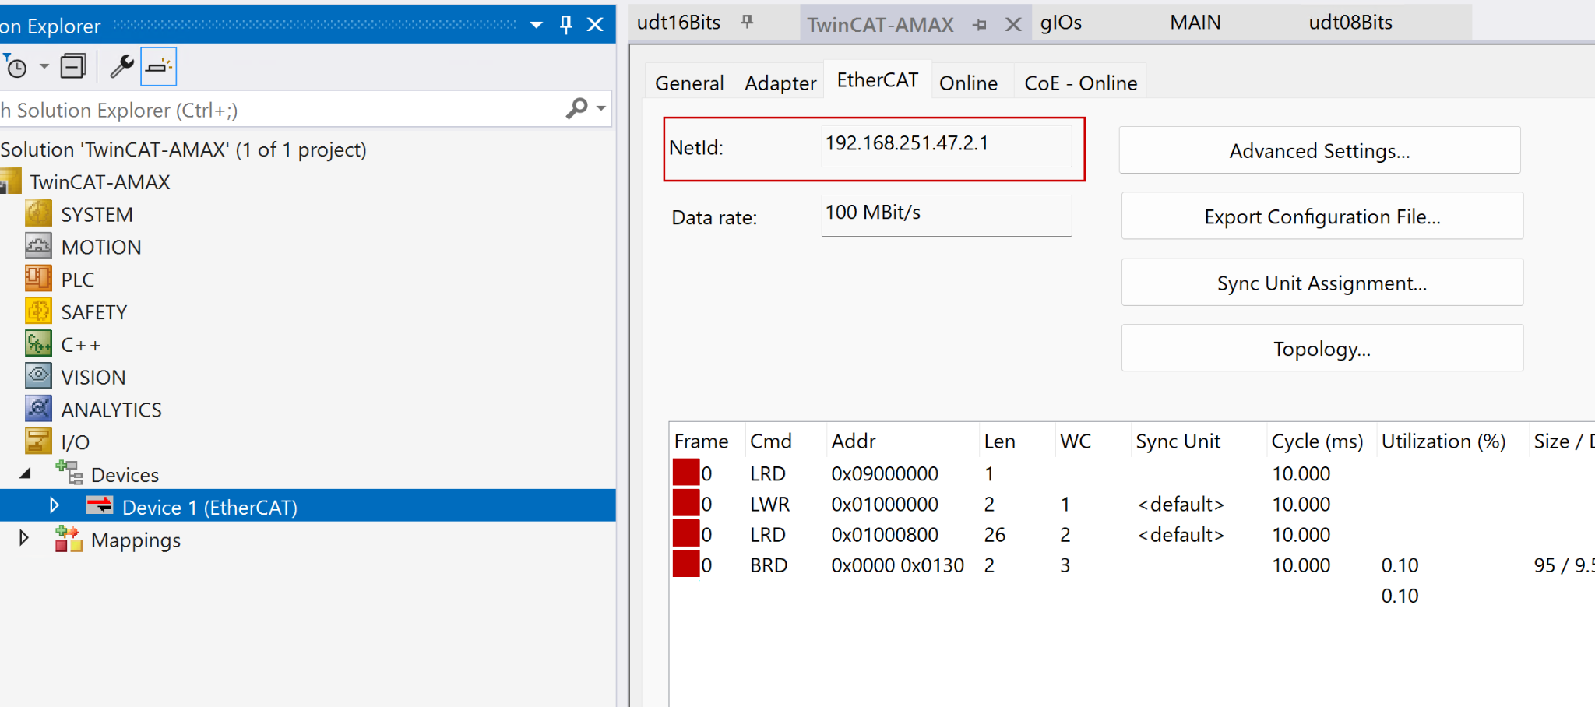Select the BRD frame row
Viewport: 1595px width, 707px height.
pyautogui.click(x=769, y=565)
